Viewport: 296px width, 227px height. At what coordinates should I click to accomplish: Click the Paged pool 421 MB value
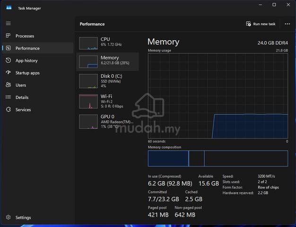pos(158,215)
